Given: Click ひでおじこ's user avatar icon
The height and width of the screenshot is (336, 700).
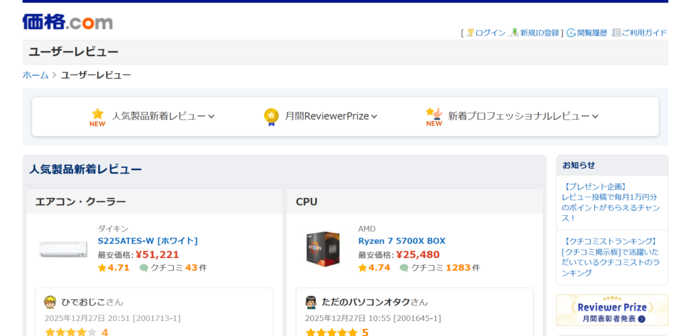Looking at the screenshot, I should pyautogui.click(x=50, y=302).
